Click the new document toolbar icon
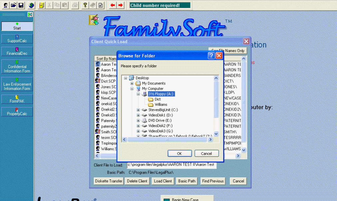337x201 pixels. pyautogui.click(x=101, y=5)
